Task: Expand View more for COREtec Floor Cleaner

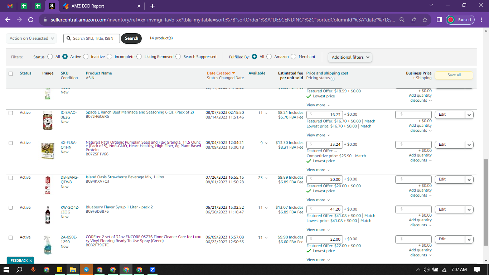Action: [x=318, y=260]
